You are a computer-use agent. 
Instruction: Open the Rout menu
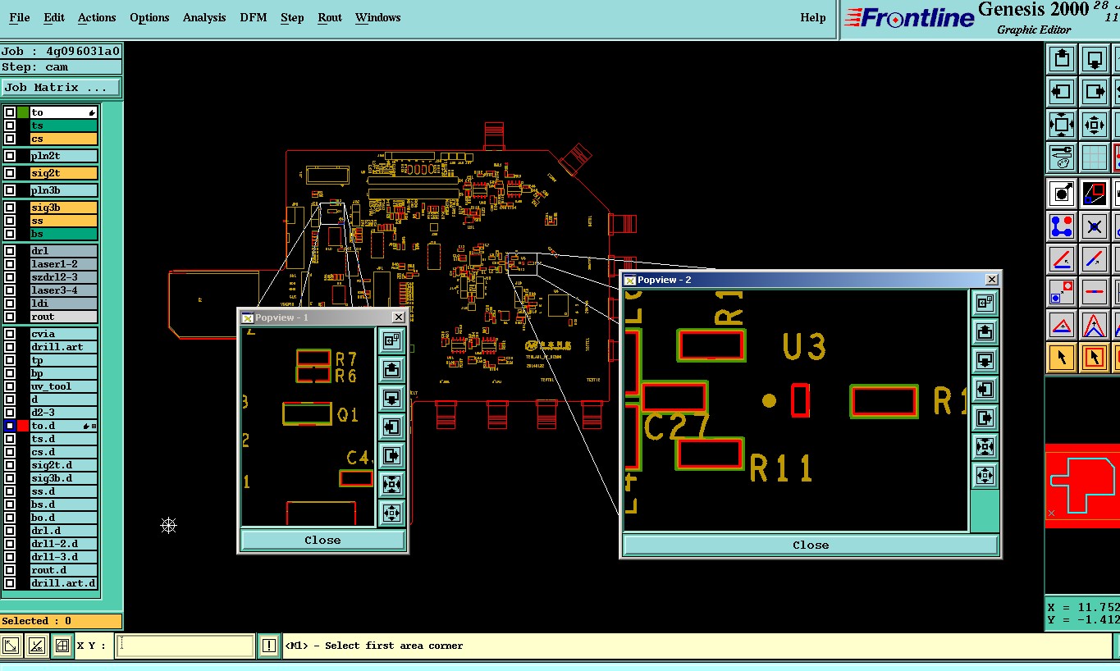[x=330, y=17]
